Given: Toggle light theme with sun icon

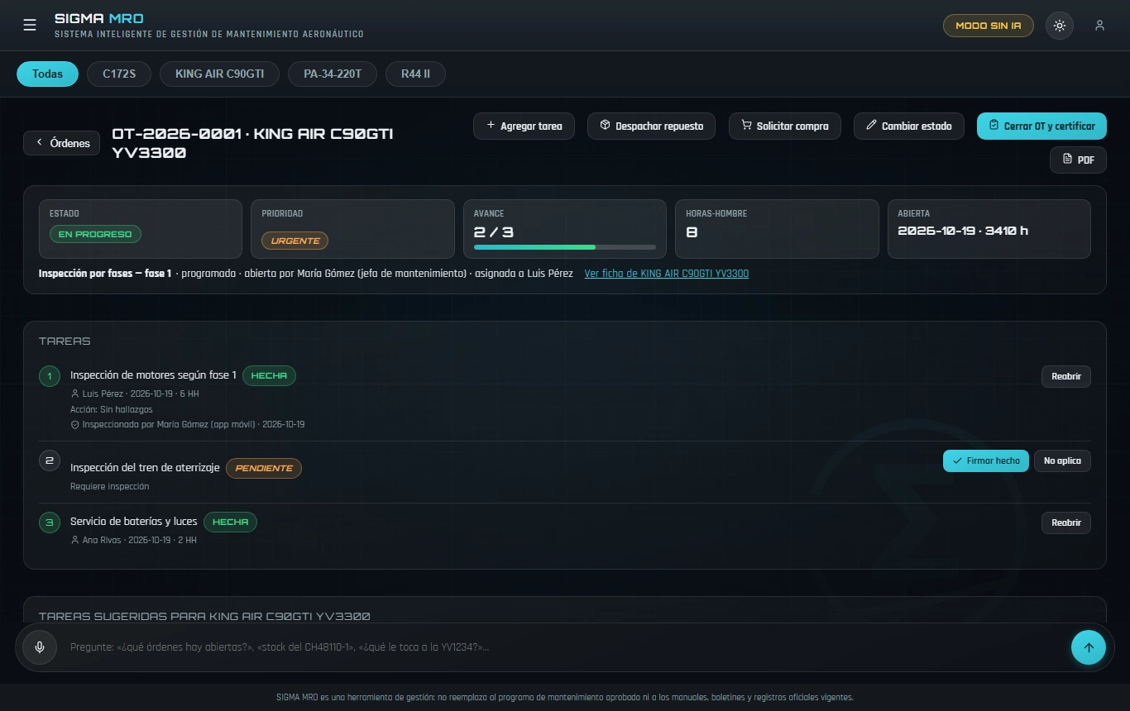Looking at the screenshot, I should [x=1060, y=26].
